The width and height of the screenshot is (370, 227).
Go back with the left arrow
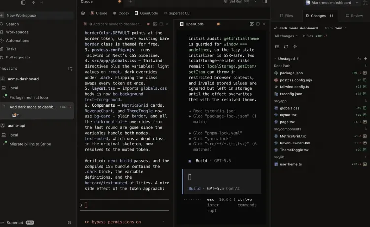pyautogui.click(x=34, y=2)
